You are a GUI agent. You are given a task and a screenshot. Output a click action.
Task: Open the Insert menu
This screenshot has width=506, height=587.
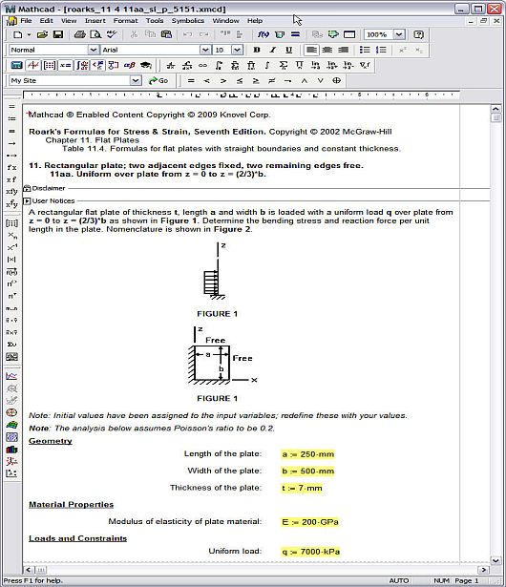point(95,21)
